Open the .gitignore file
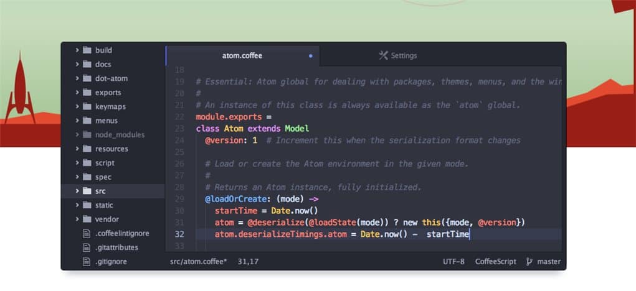Image resolution: width=636 pixels, height=291 pixels. pos(111,261)
